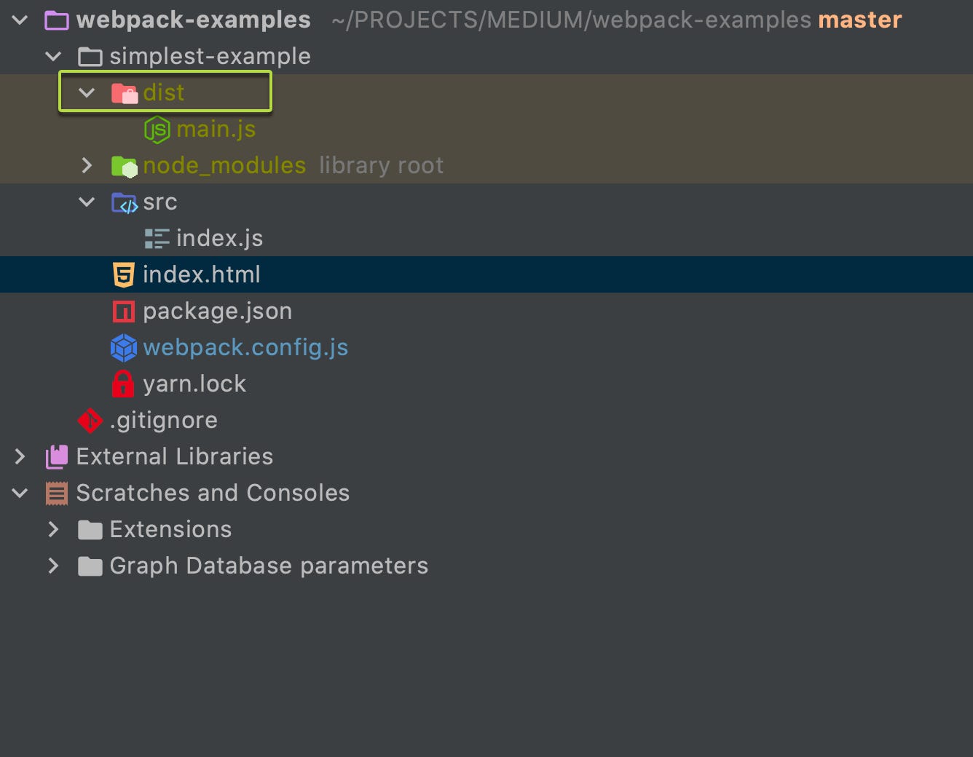Expand Graph Database parameters folder
Viewport: 973px width, 757px height.
(x=53, y=566)
